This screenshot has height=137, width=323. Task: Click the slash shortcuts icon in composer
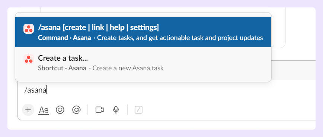139,110
